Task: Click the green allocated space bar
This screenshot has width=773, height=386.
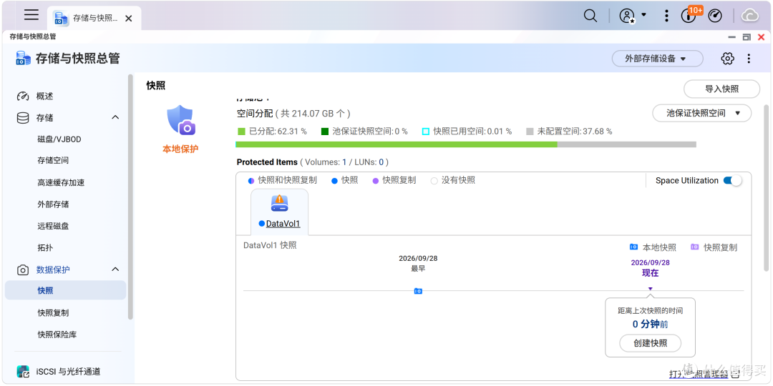Action: coord(397,144)
